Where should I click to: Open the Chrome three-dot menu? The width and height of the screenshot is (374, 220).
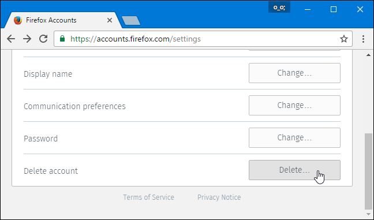coord(363,39)
